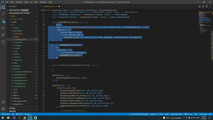This screenshot has height=120, width=213.
Task: Open Windows notification center icon
Action: click(209, 118)
